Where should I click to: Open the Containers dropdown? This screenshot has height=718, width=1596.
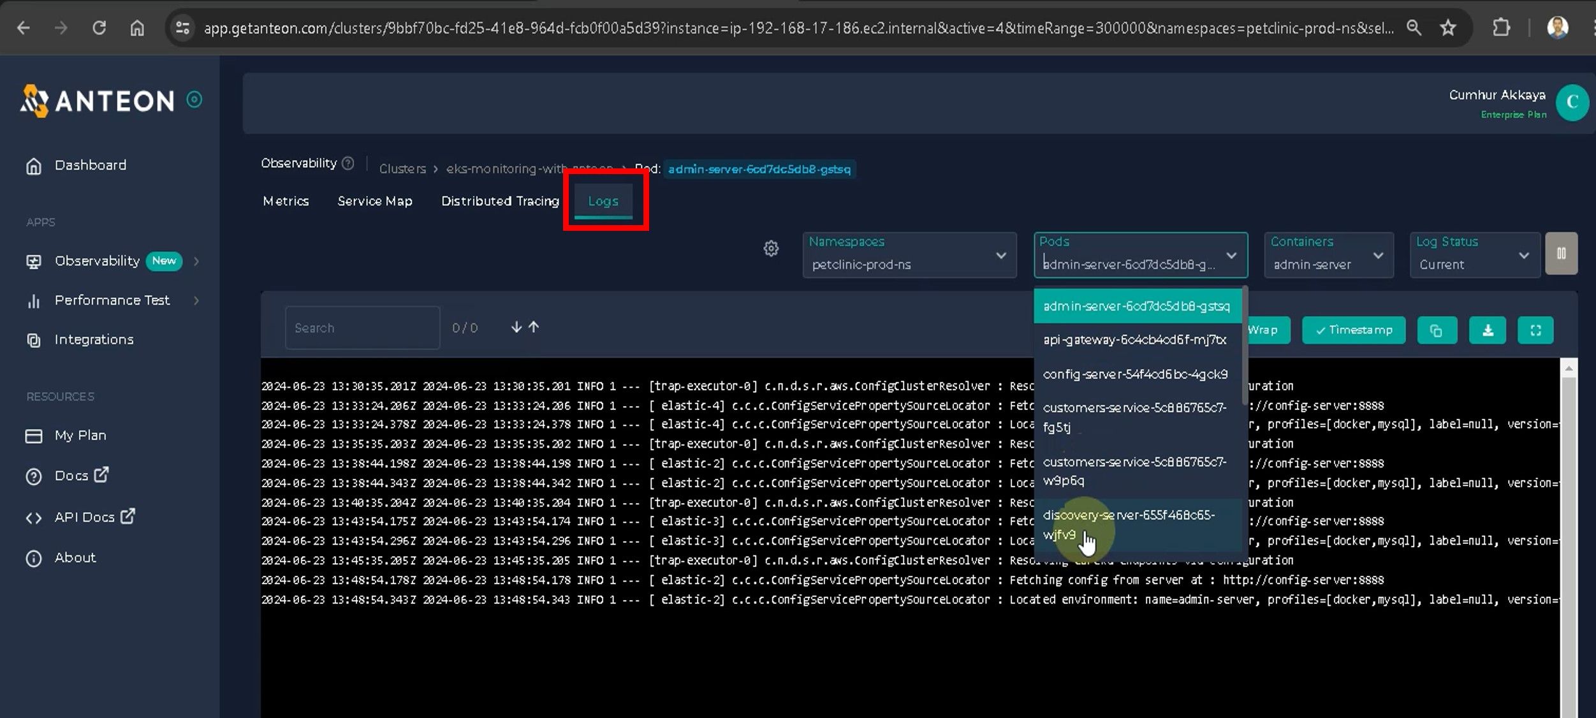(1328, 255)
